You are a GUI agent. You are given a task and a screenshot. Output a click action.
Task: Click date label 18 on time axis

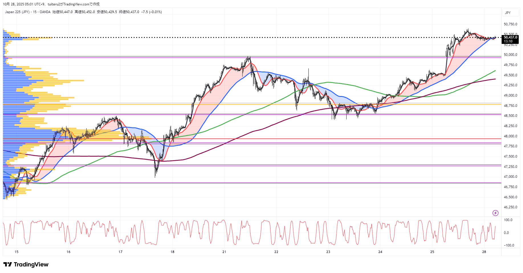point(172,252)
